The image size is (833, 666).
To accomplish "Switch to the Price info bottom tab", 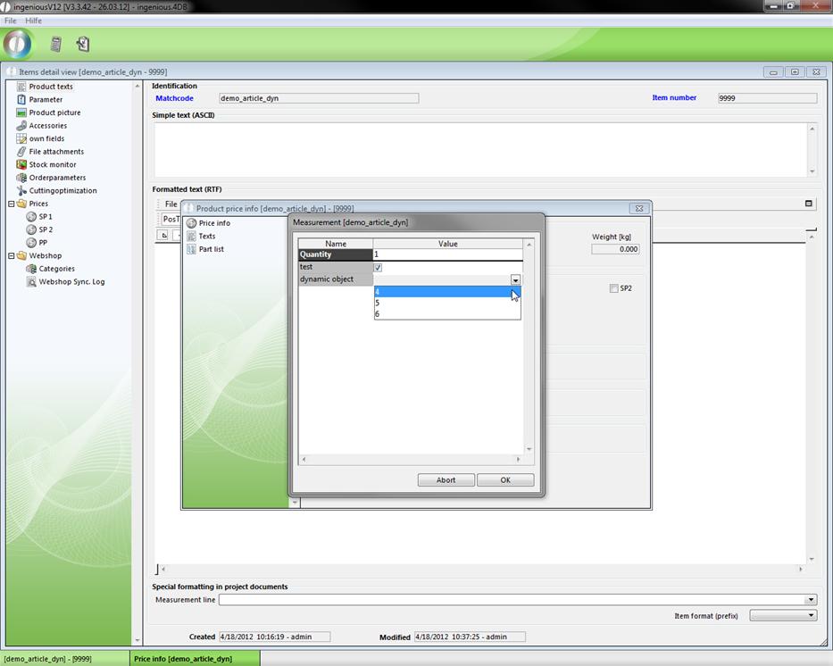I will pyautogui.click(x=182, y=659).
